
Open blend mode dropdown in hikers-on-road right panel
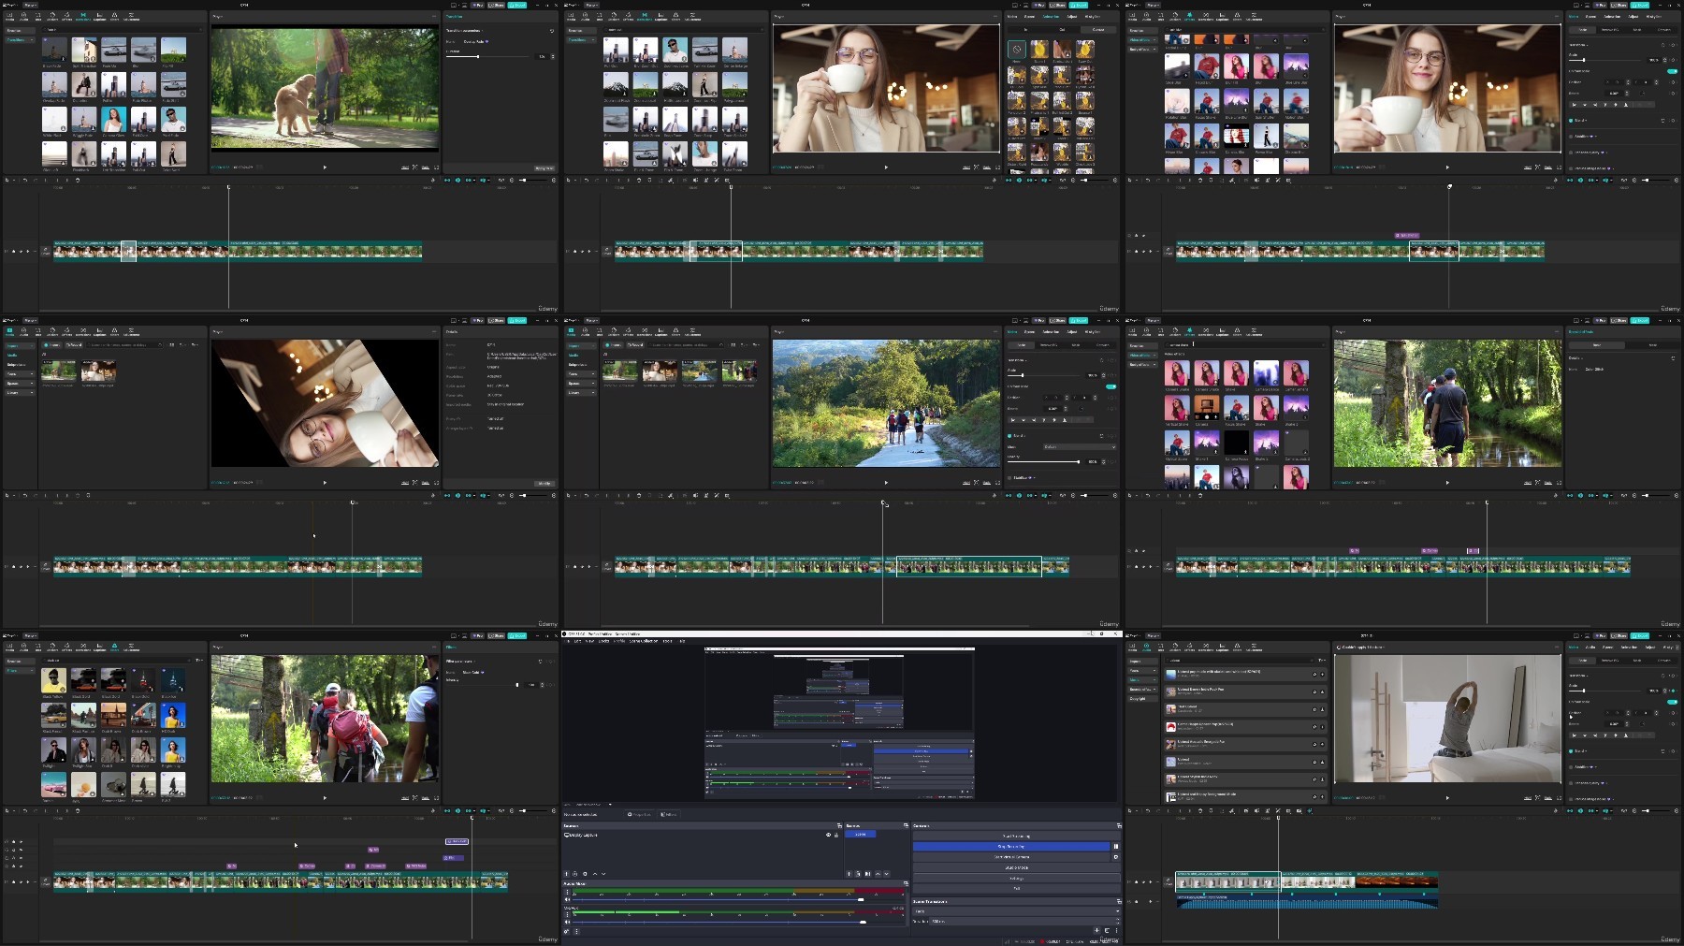[x=1080, y=447]
